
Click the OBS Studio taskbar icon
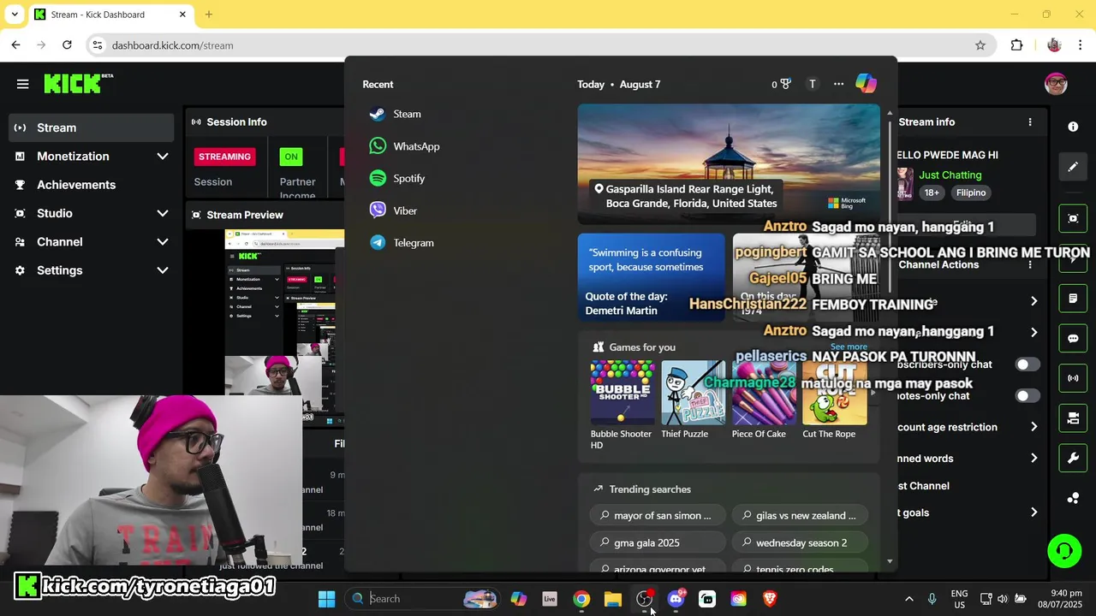(x=645, y=599)
